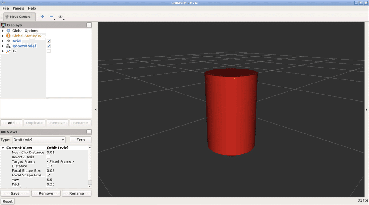Screen dimensions: 369x205
Task: Open the Panels menu
Action: 18,8
